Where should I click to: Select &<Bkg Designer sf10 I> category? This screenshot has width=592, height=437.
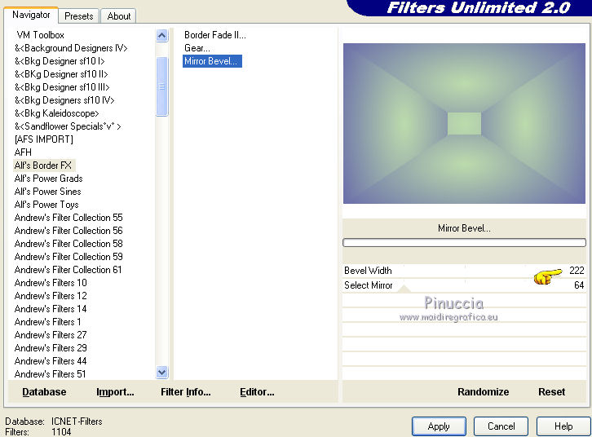tap(60, 61)
